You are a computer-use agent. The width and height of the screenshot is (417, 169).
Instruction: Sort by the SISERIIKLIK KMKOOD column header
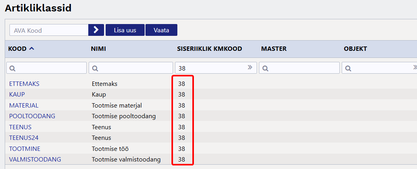[x=210, y=49]
